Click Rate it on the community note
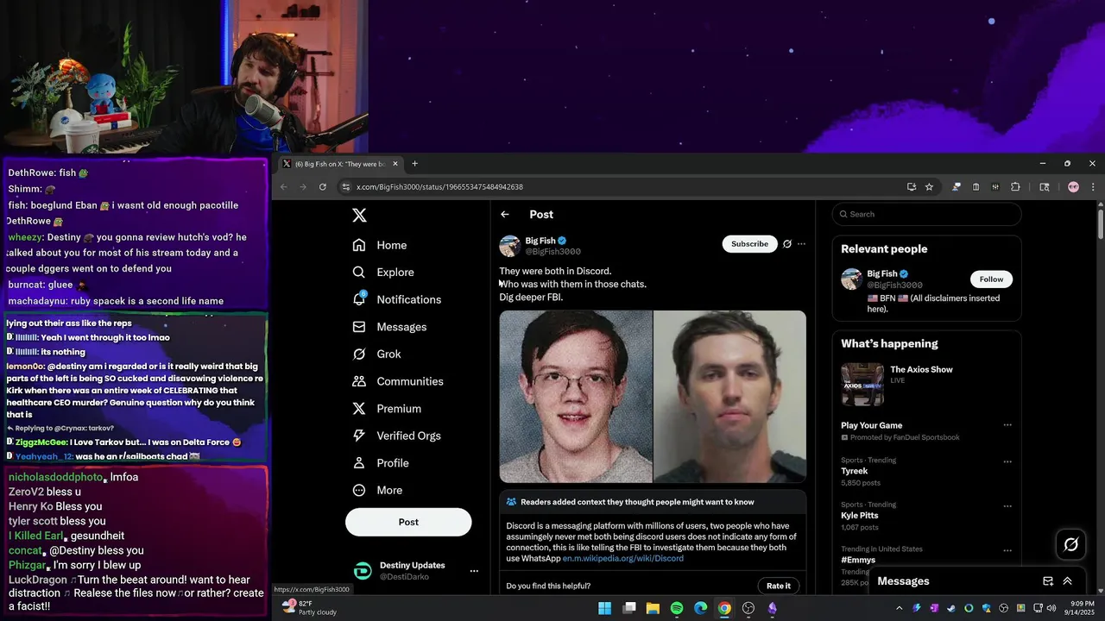Screen dimensions: 1105x621 (x=778, y=586)
